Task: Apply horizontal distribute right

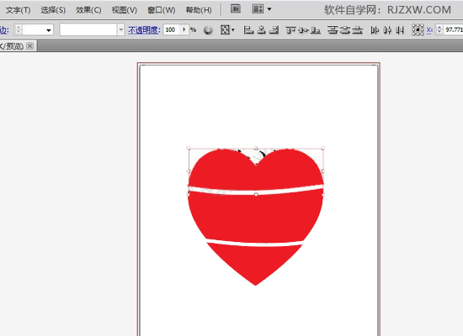Action: click(400, 29)
